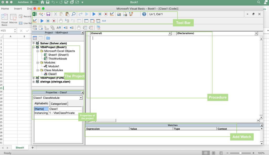Screen dimensions: 269x155
Task: Click the View Microsoft Excel icon
Action: 34,14
